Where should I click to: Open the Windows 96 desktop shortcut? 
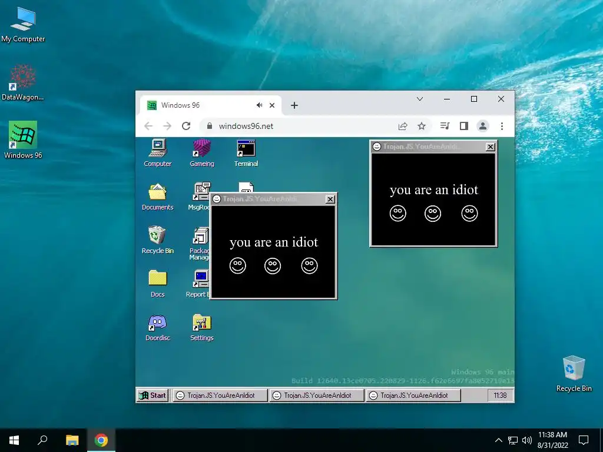click(23, 140)
